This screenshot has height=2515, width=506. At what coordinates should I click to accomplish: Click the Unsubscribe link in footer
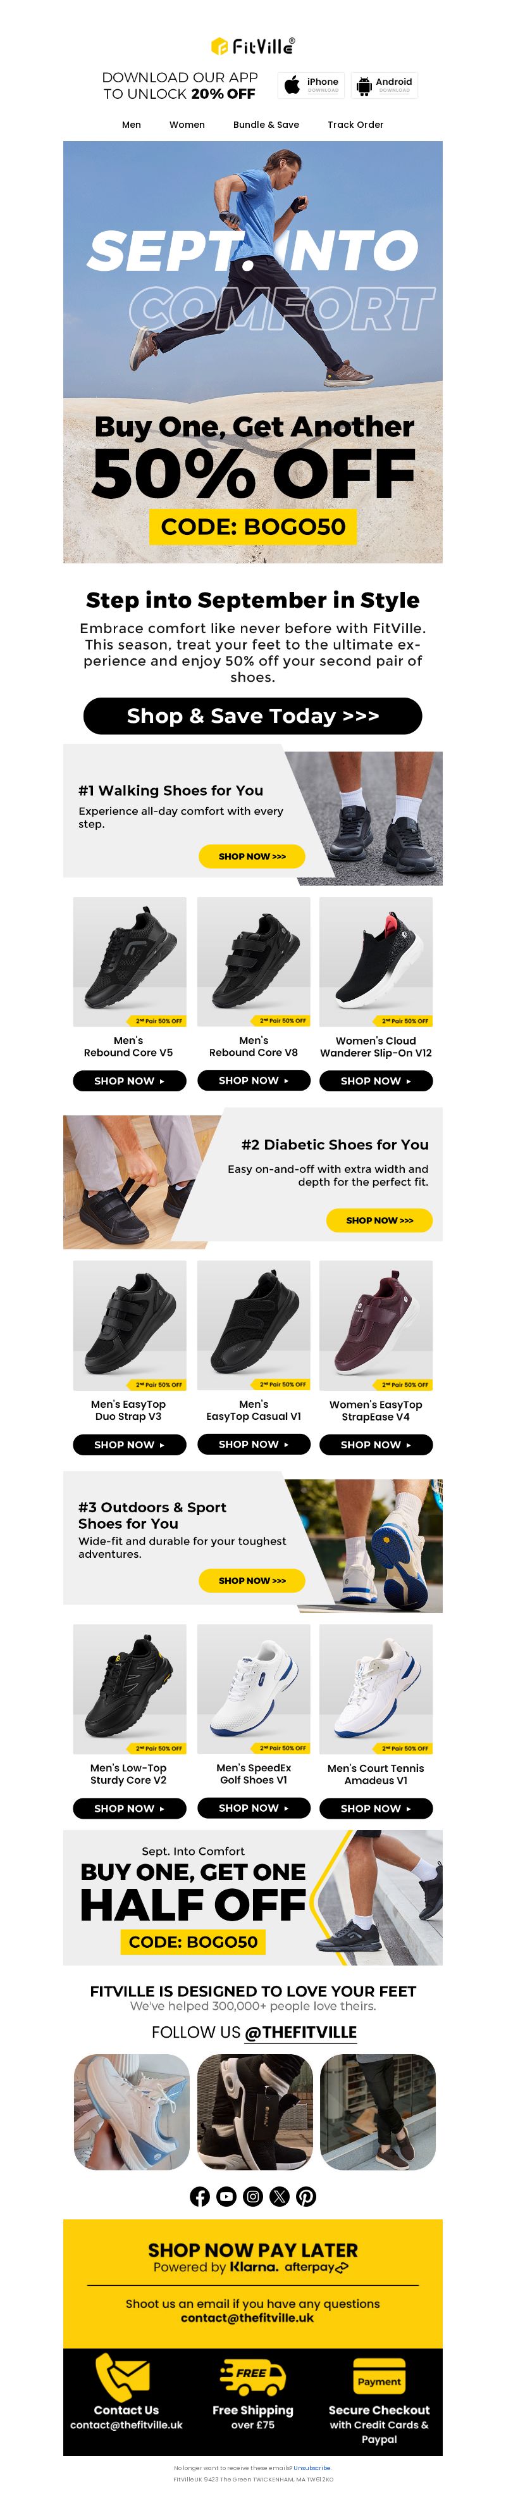[312, 2467]
